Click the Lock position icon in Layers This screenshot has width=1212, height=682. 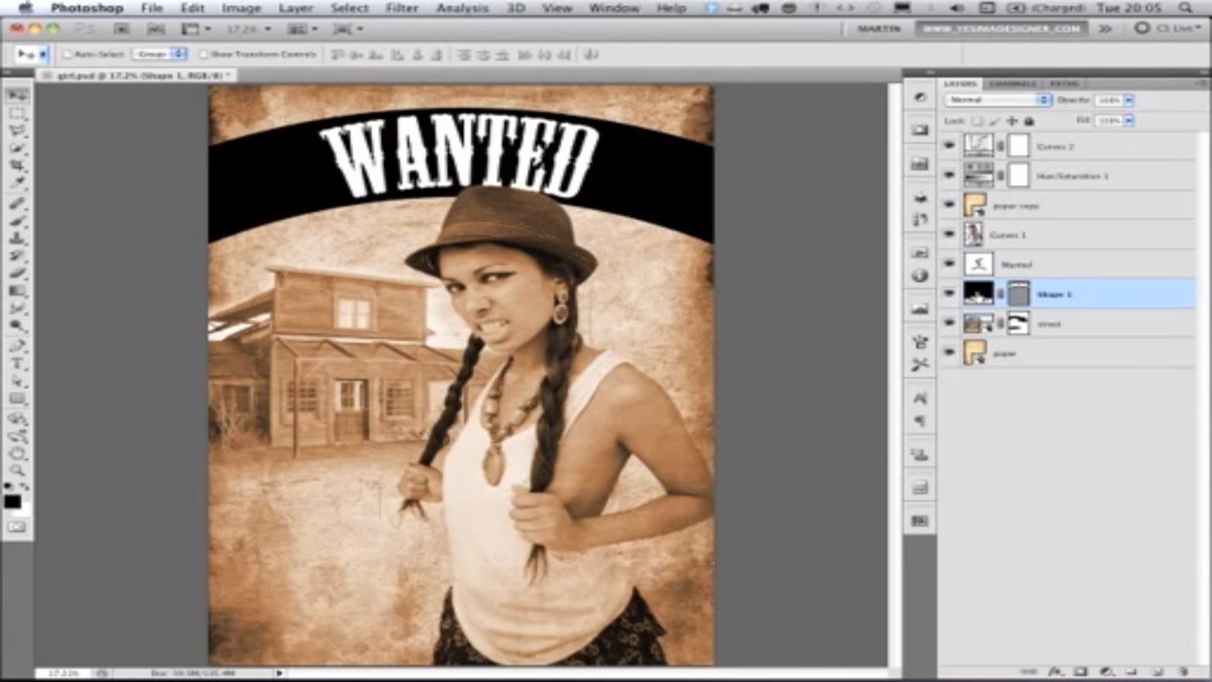point(1012,121)
